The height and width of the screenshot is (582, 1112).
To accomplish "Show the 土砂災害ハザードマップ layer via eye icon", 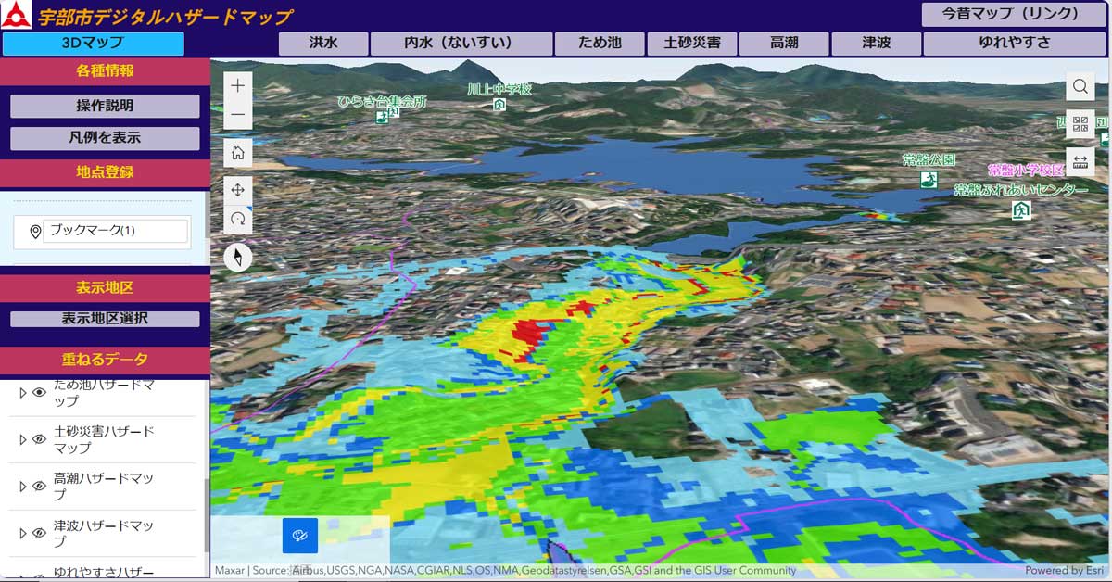I will click(x=39, y=439).
